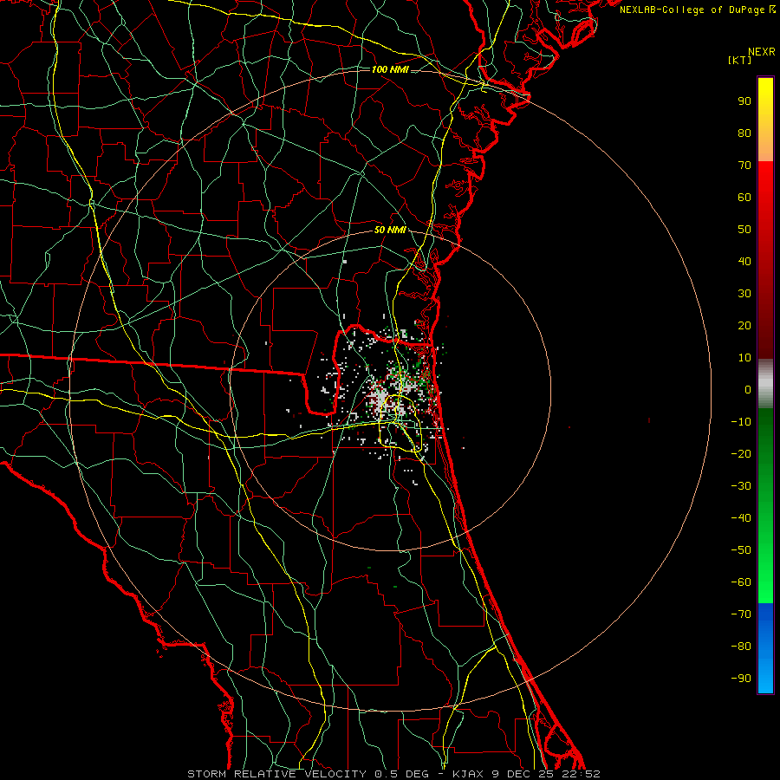Select the 60 tick label on velocity scale
780x780 pixels.
pyautogui.click(x=744, y=197)
